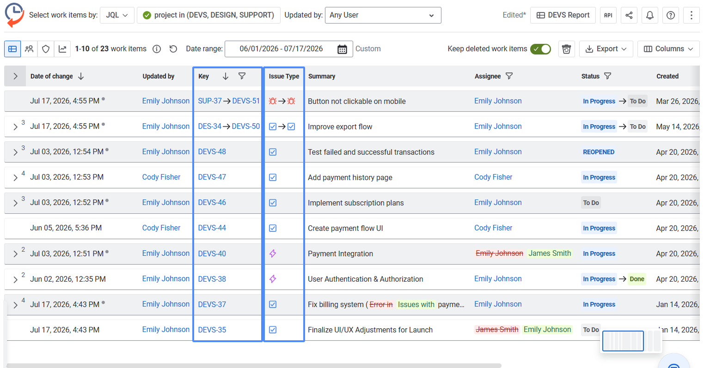Screen dimensions: 704x368
Task: Open the DEVS Report button
Action: pyautogui.click(x=563, y=15)
